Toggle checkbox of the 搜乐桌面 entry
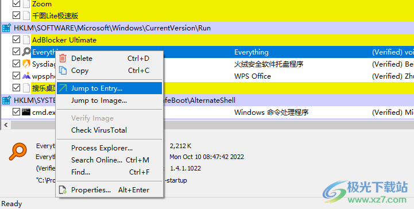 17,88
